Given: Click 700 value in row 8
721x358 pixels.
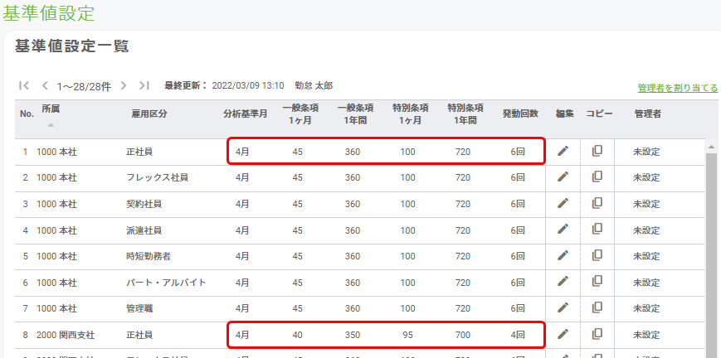Looking at the screenshot, I should pyautogui.click(x=463, y=335).
